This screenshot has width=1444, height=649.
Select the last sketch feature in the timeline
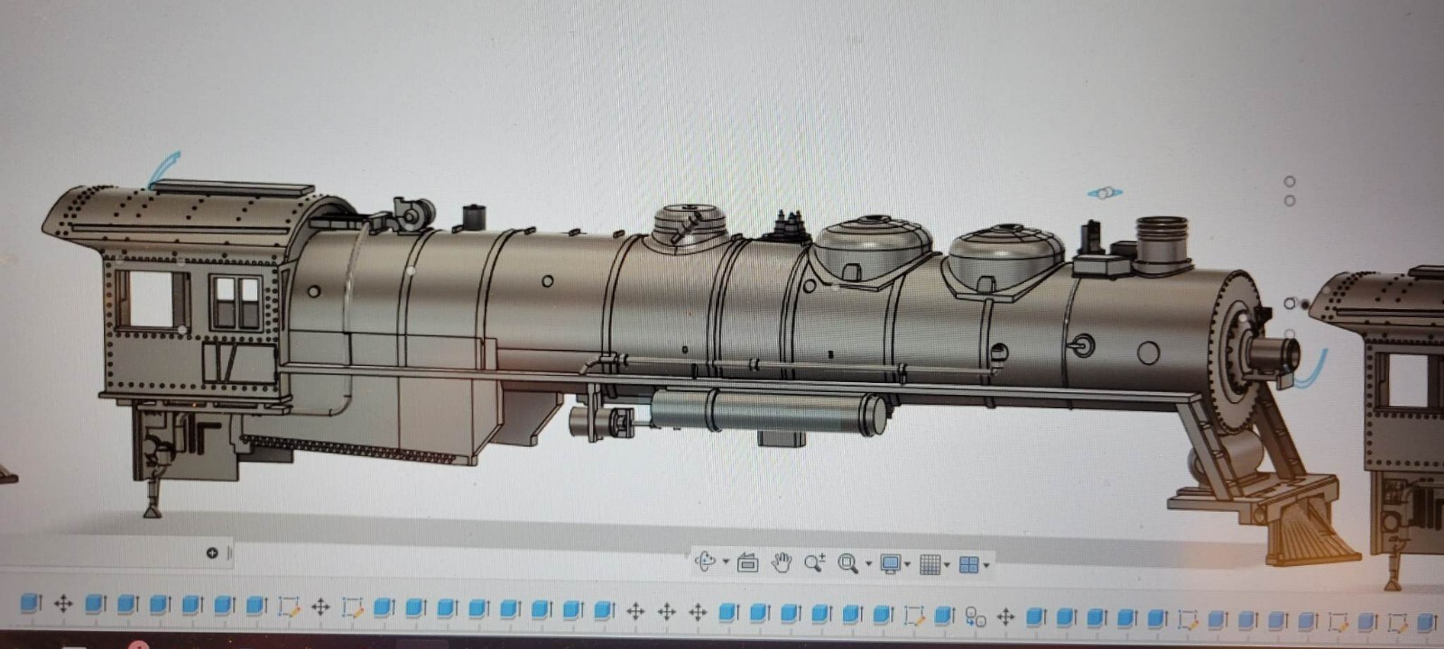(x=1398, y=622)
